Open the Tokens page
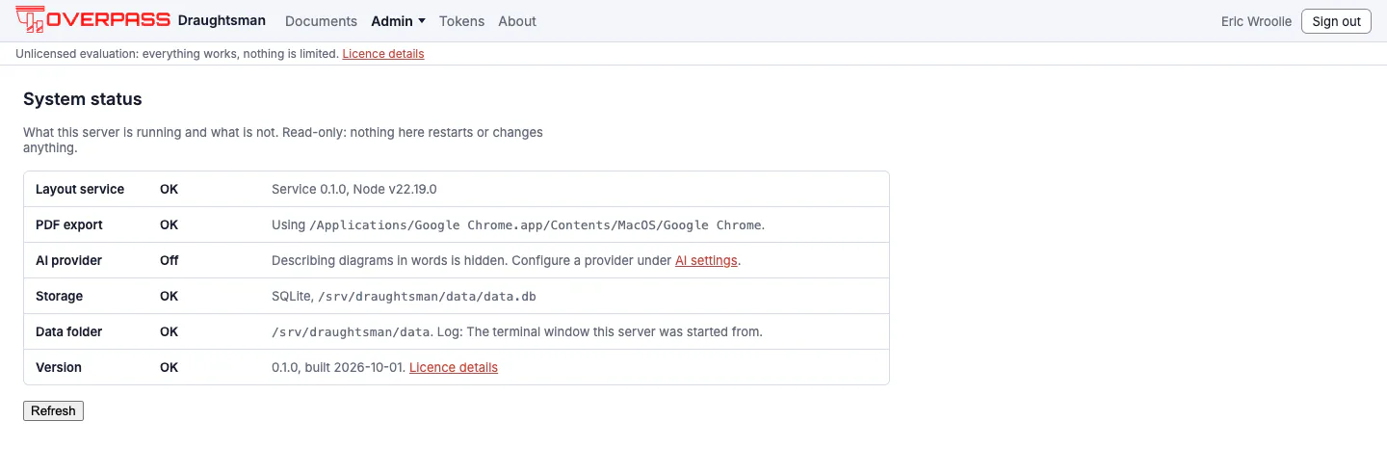 (x=461, y=21)
